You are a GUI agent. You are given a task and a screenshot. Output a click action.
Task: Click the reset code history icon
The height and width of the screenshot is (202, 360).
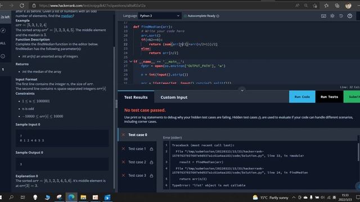tap(341, 16)
